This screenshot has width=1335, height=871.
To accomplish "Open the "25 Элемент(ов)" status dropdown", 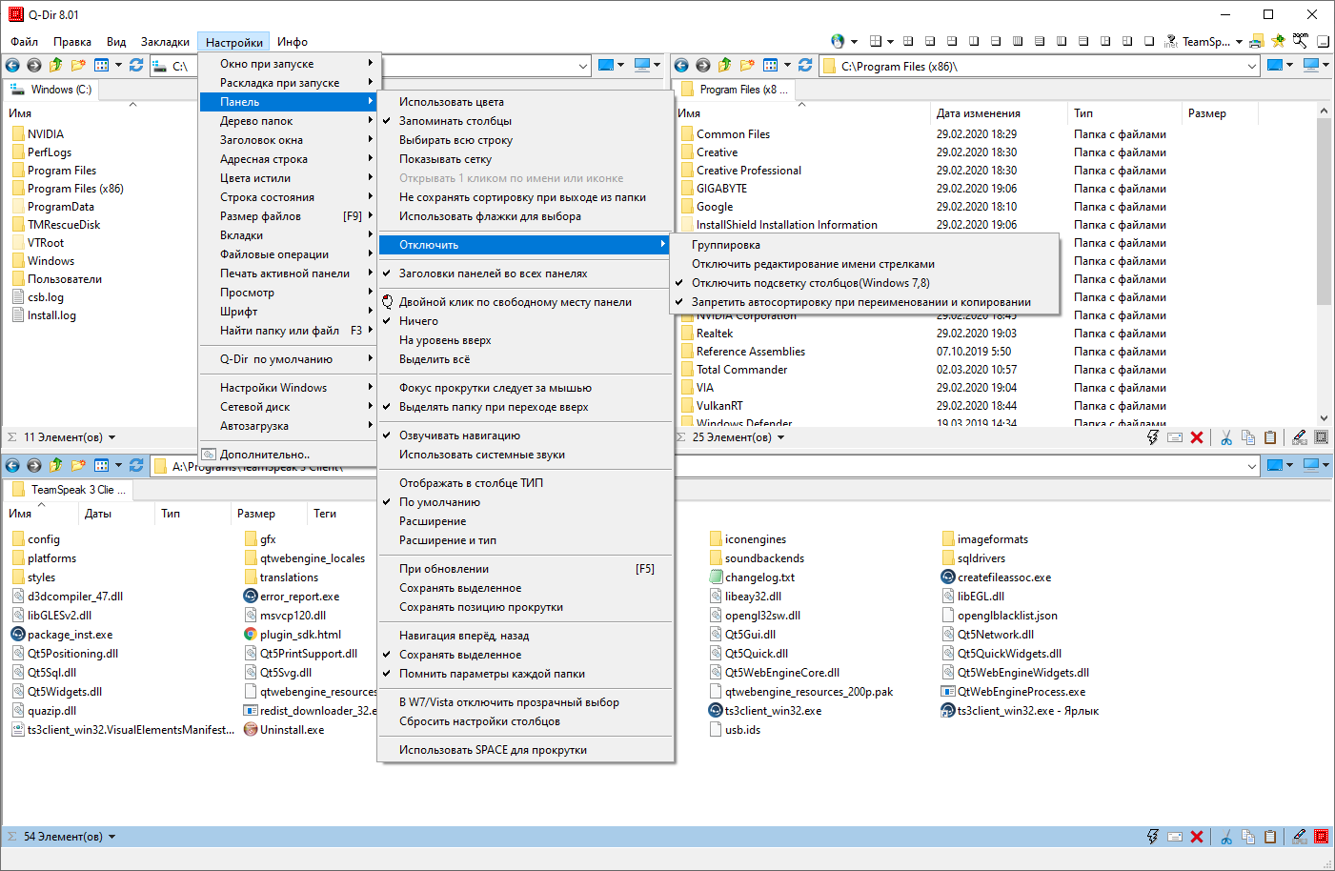I will (x=781, y=437).
